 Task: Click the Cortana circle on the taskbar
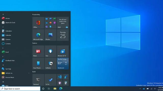click(x=43, y=89)
